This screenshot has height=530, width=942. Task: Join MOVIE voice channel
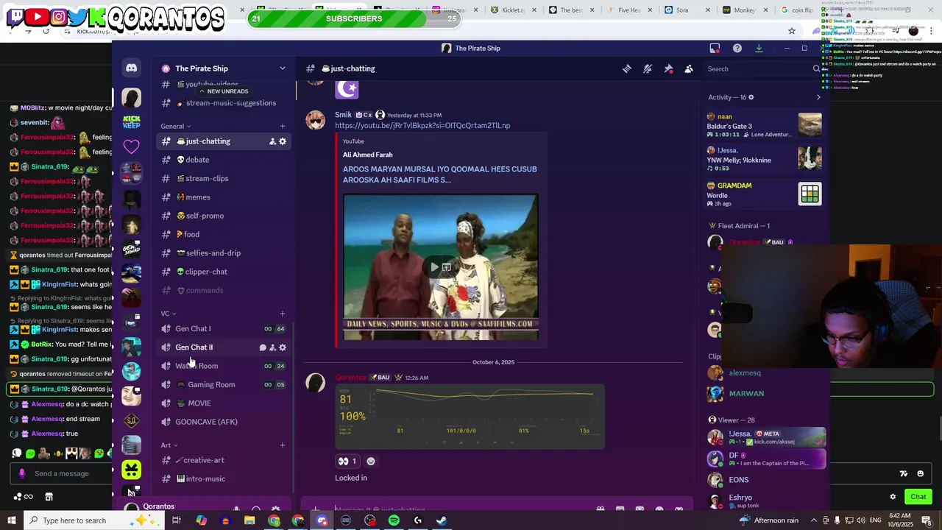[223, 403]
